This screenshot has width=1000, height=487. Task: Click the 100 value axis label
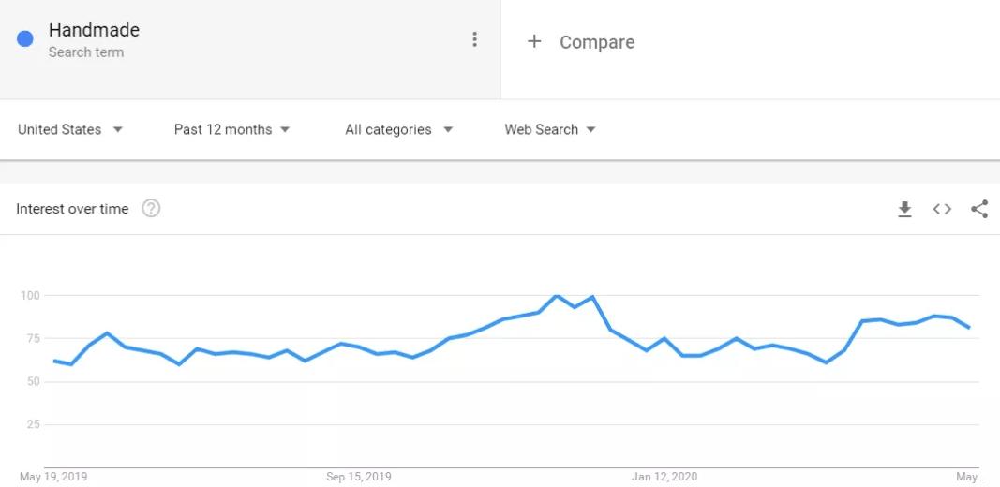click(30, 296)
